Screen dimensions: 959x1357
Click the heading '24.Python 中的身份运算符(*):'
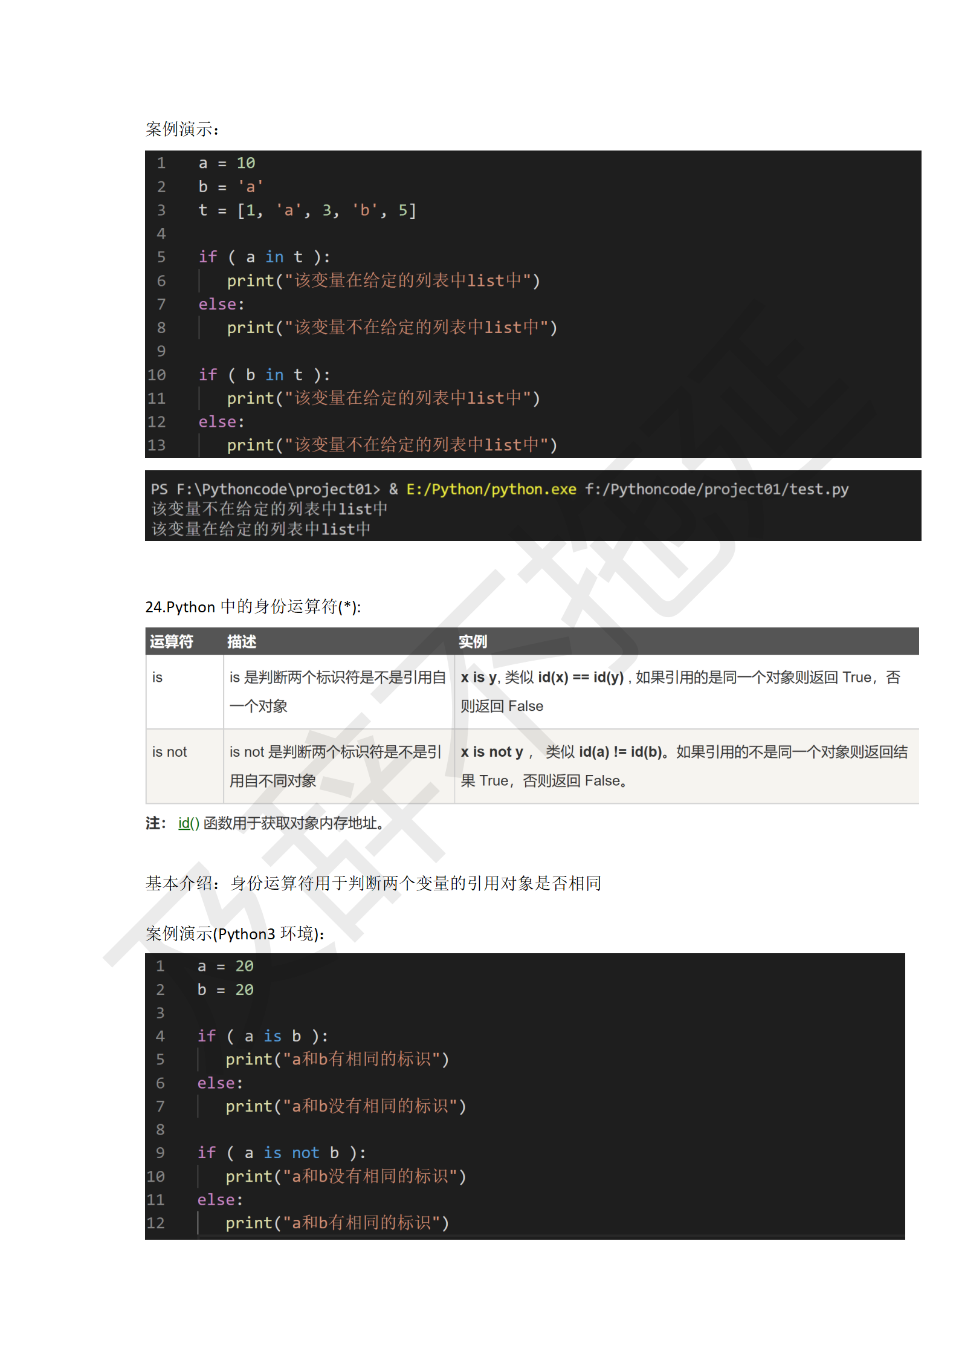click(x=253, y=606)
